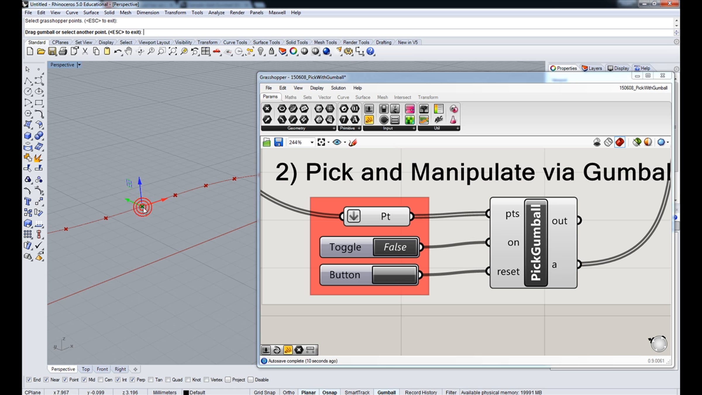Click the Print icon in Rhino toolbar
This screenshot has height=395, width=702.
63,51
